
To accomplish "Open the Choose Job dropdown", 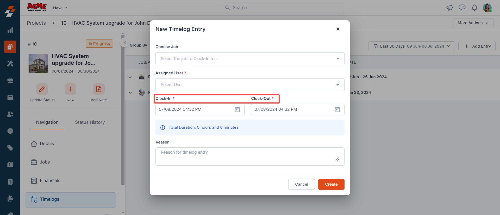I will [x=250, y=59].
